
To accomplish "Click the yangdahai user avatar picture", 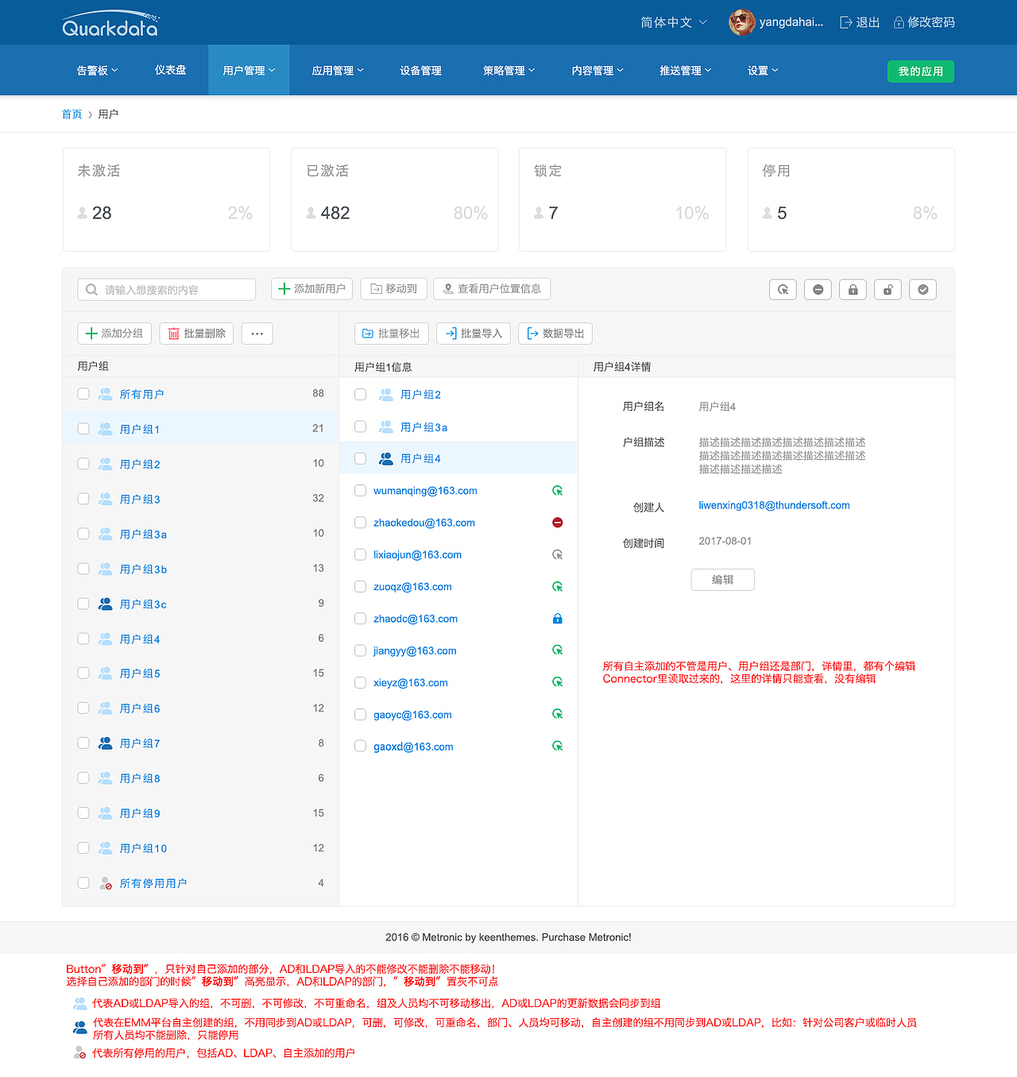I will click(x=741, y=22).
